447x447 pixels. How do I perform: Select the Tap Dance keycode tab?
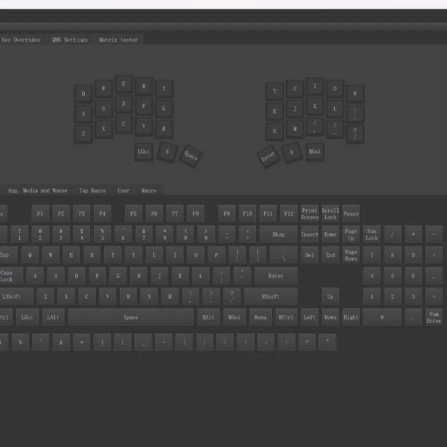pos(93,190)
